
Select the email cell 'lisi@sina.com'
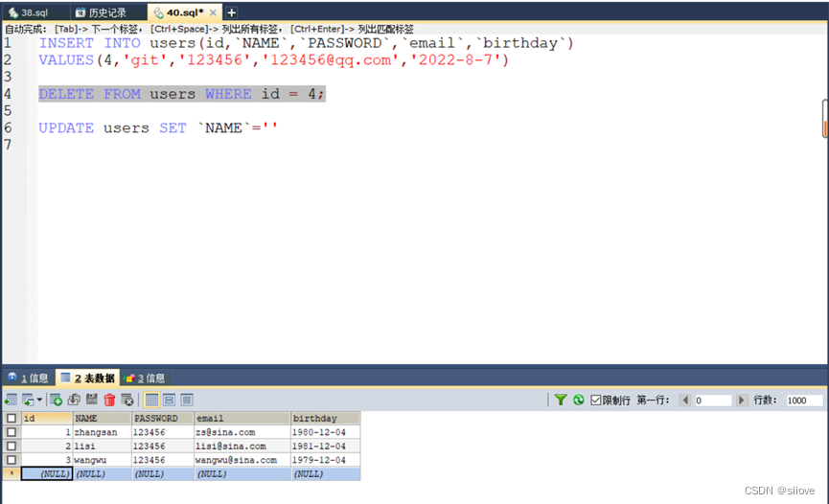[x=242, y=446]
